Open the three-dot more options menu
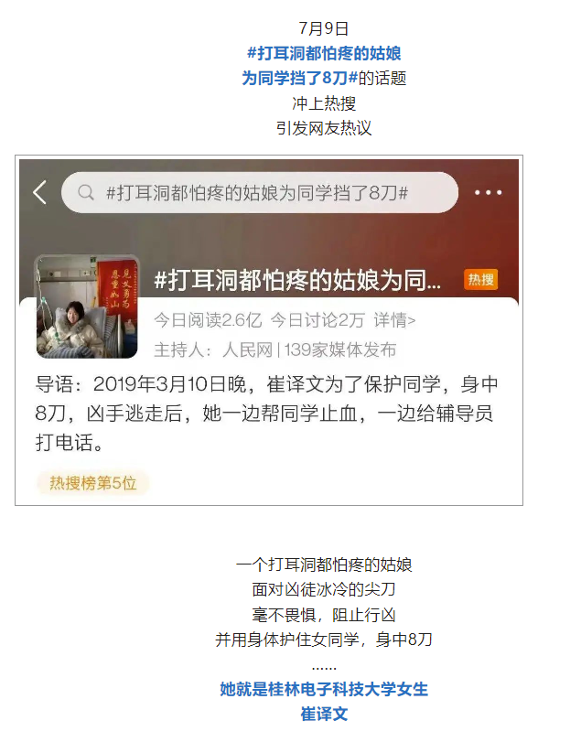This screenshot has width=581, height=742. [488, 193]
